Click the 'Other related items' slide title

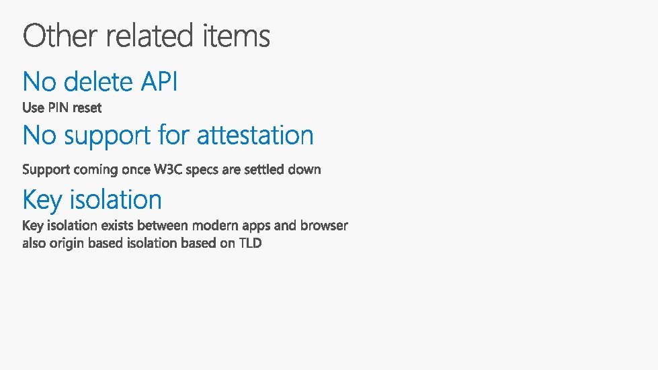tap(147, 36)
